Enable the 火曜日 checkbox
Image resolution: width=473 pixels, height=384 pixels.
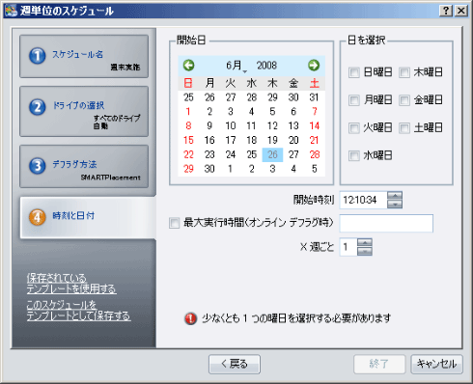pyautogui.click(x=354, y=128)
